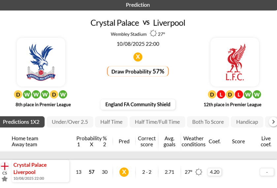Open the Crystal Palace Liverpool match link

pos(30,169)
